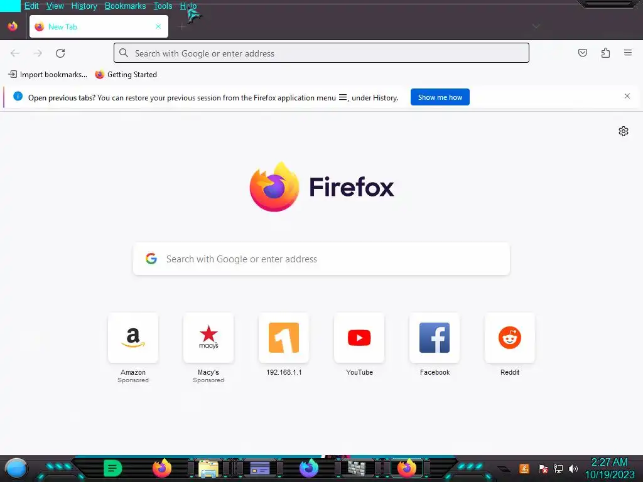Open the Extensions puzzle icon
Image resolution: width=643 pixels, height=482 pixels.
[605, 53]
